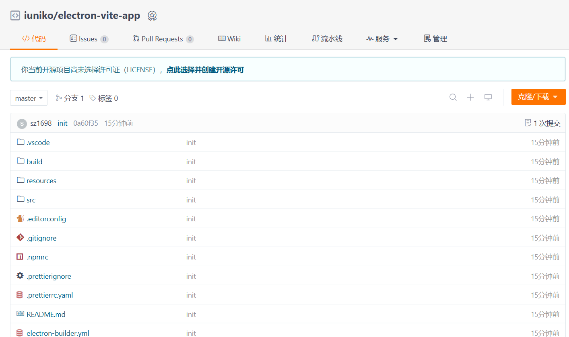Click the 分支 1 link

click(70, 98)
